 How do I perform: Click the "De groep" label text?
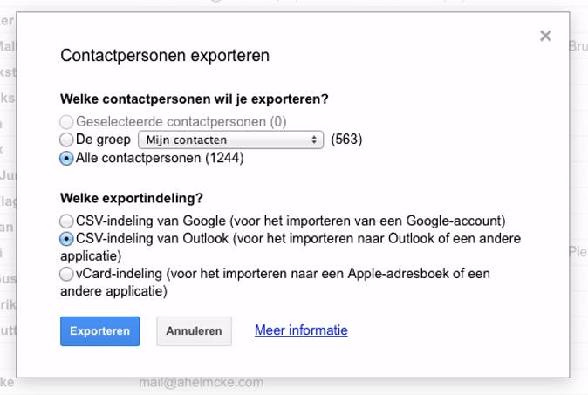(103, 140)
